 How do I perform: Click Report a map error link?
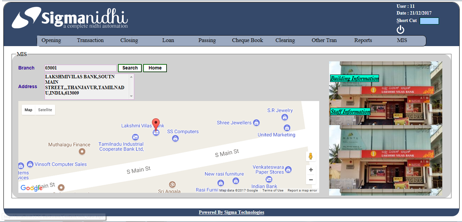pyautogui.click(x=302, y=190)
